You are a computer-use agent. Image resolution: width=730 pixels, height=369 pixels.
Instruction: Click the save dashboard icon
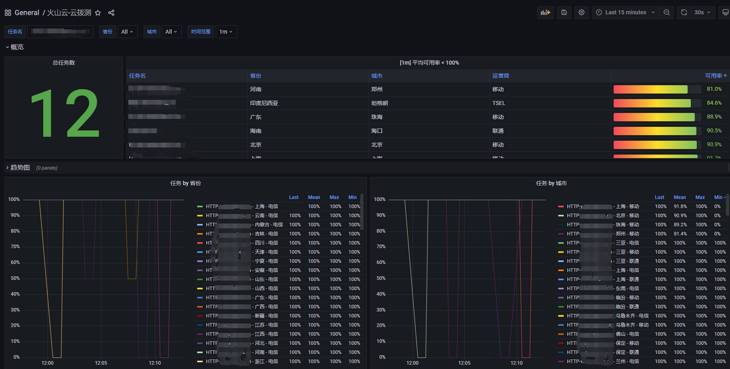(x=564, y=12)
